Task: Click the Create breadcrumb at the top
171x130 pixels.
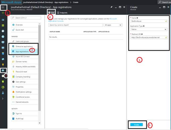Action: (76, 2)
